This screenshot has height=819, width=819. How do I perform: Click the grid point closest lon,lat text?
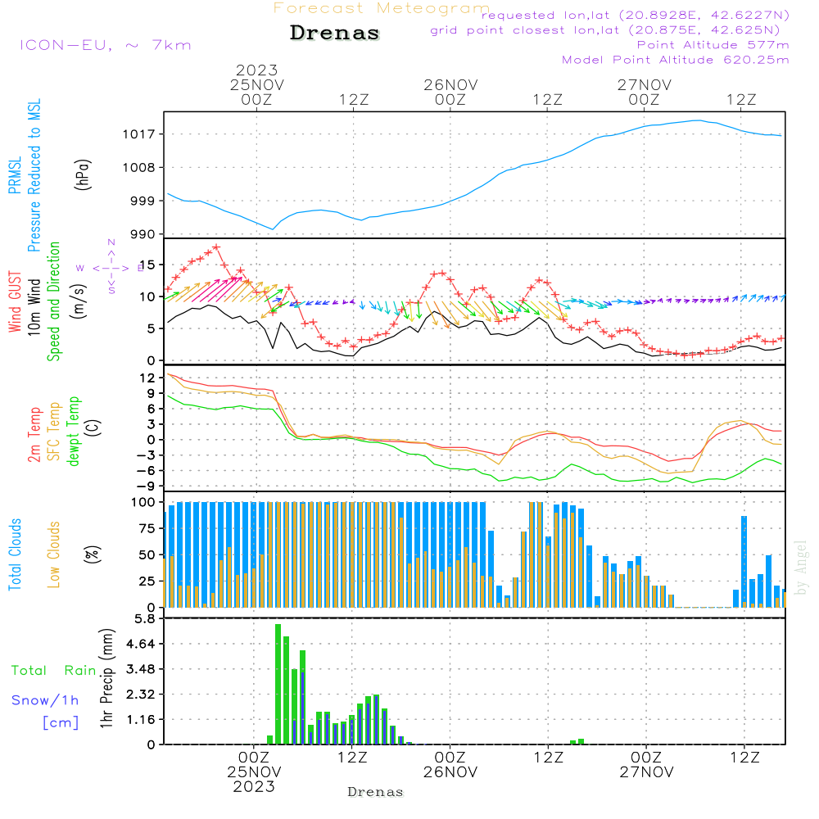605,30
